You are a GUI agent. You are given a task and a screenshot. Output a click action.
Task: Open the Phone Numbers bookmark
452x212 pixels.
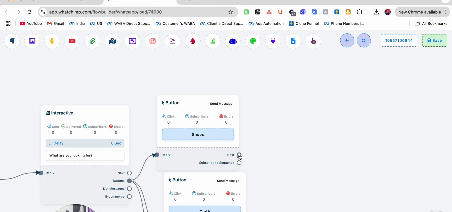coord(344,24)
